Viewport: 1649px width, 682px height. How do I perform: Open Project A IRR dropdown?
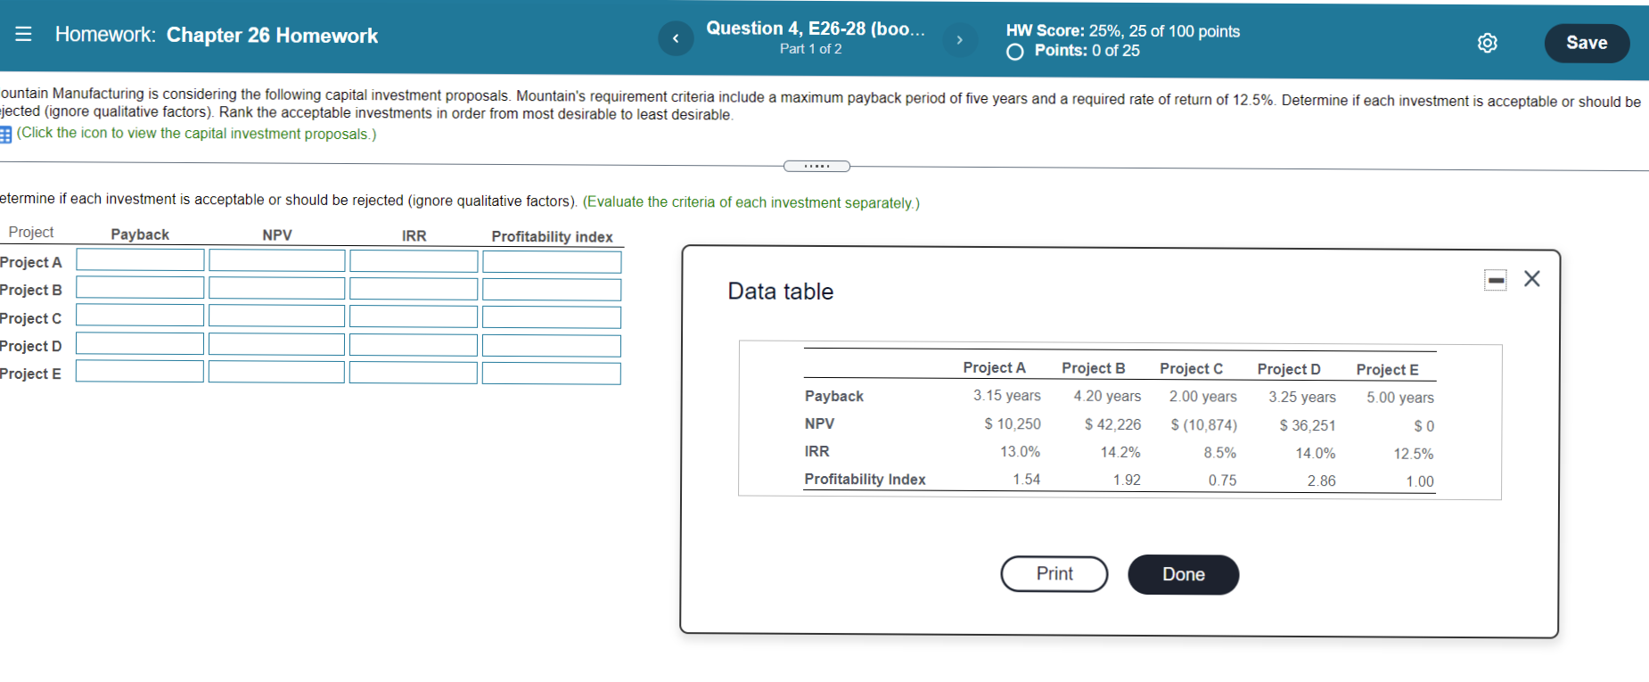[414, 261]
